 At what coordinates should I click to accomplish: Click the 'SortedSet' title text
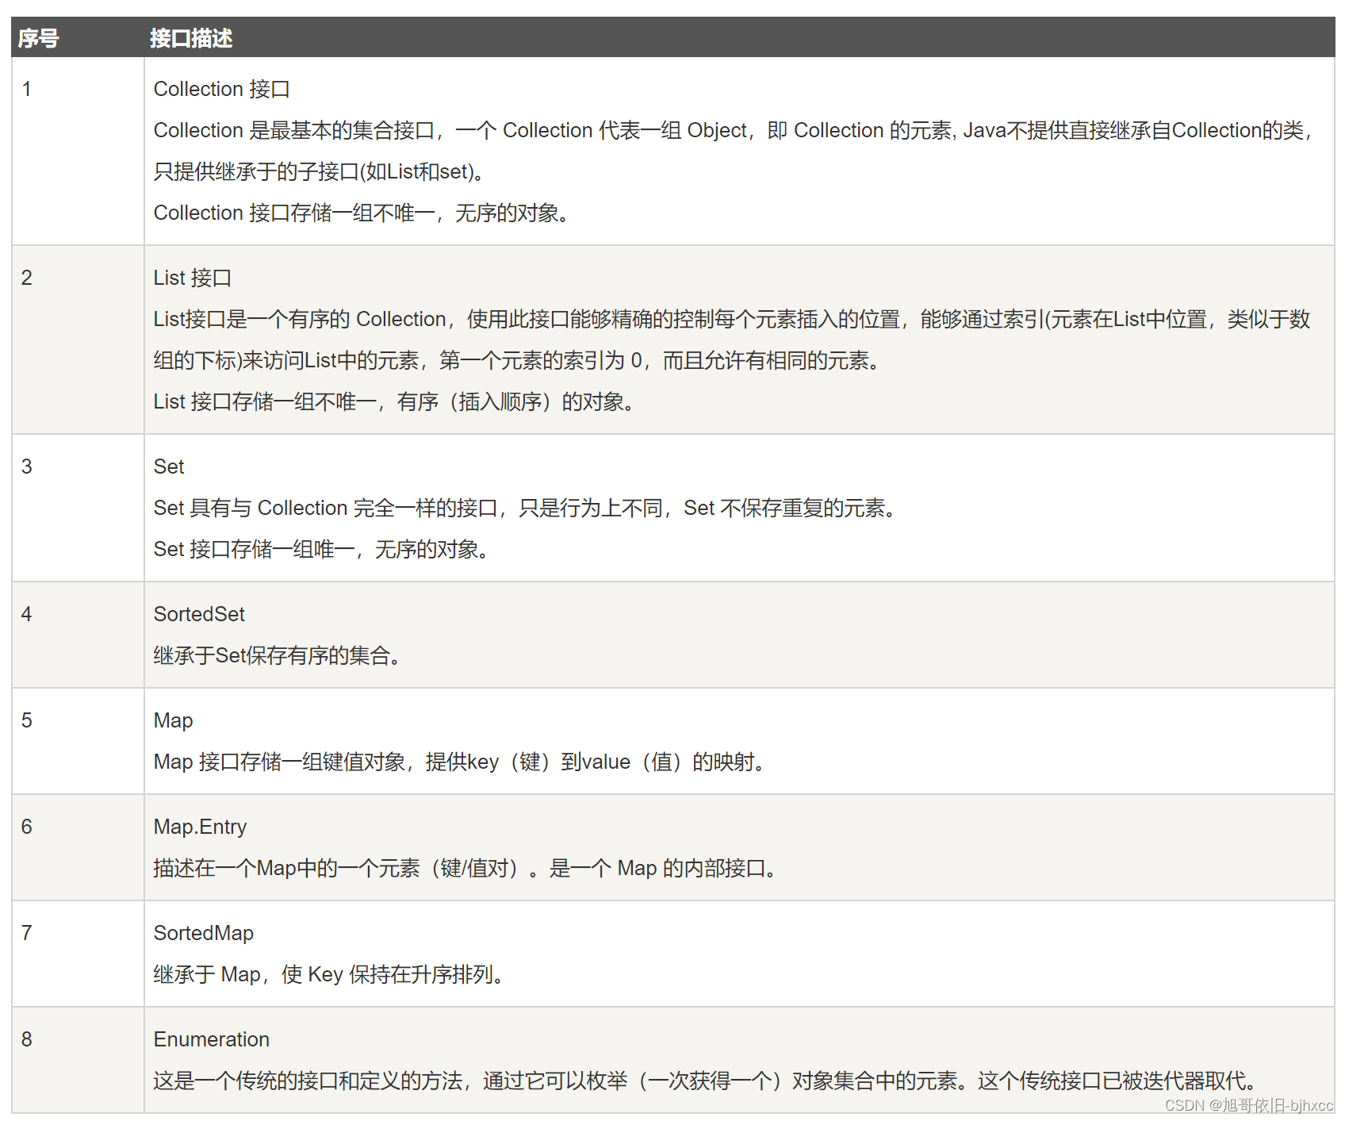click(199, 614)
